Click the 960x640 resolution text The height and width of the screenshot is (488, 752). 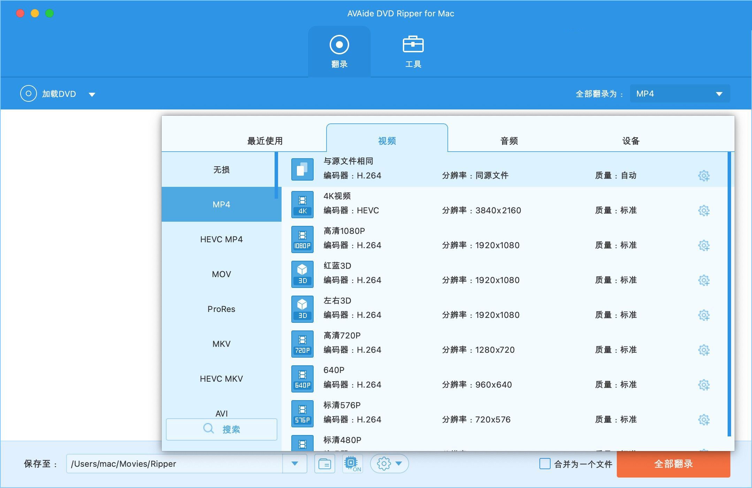[x=494, y=385]
